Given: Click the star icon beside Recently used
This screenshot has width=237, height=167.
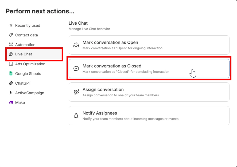Looking at the screenshot, I should tap(11, 25).
